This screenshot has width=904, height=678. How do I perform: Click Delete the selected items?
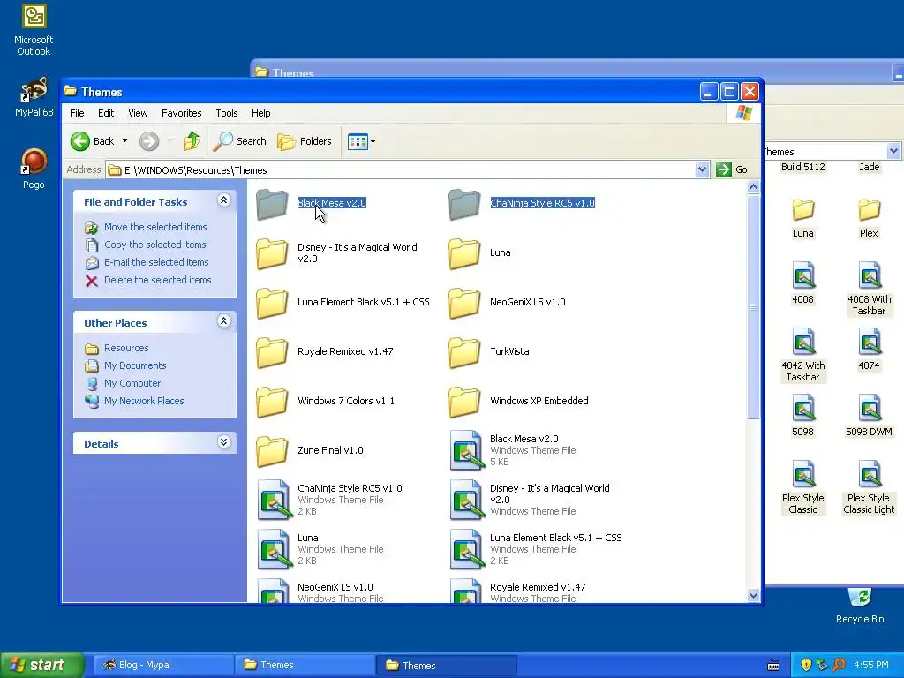[x=157, y=280]
